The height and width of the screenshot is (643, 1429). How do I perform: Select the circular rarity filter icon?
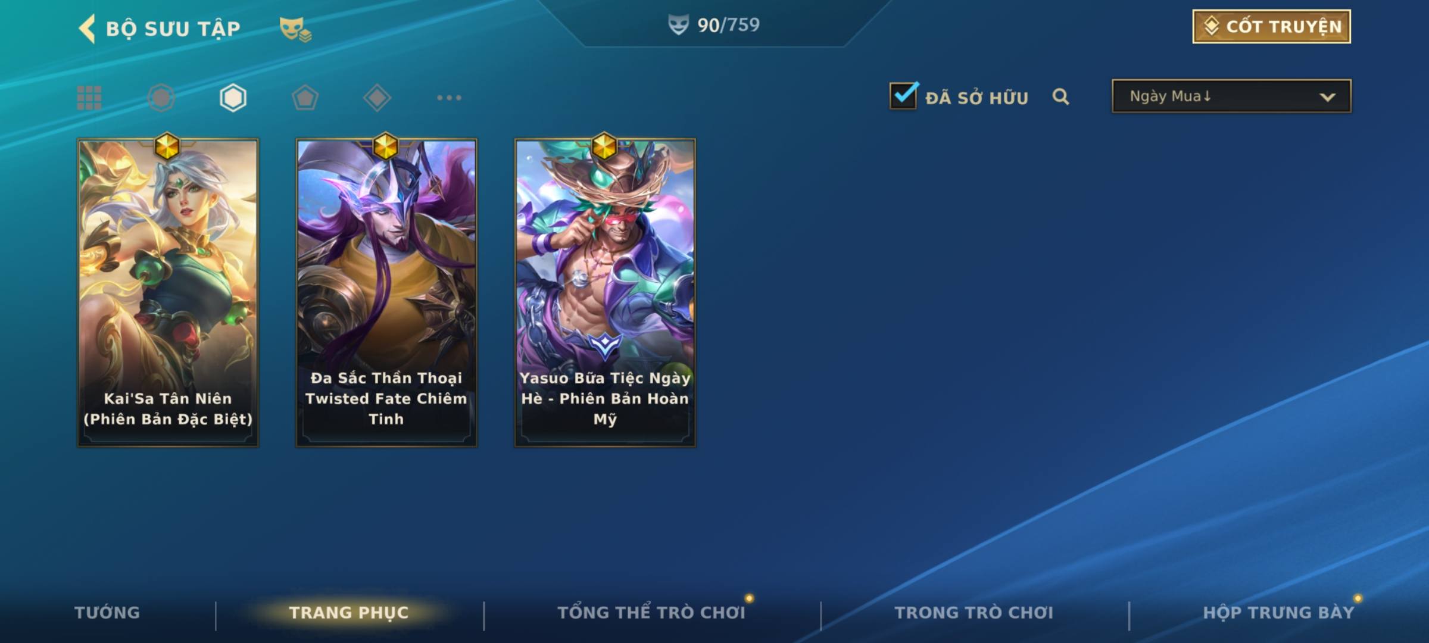click(x=161, y=98)
